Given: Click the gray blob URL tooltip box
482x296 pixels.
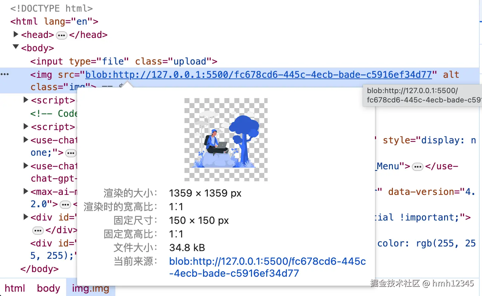Looking at the screenshot, I should pos(422,95).
